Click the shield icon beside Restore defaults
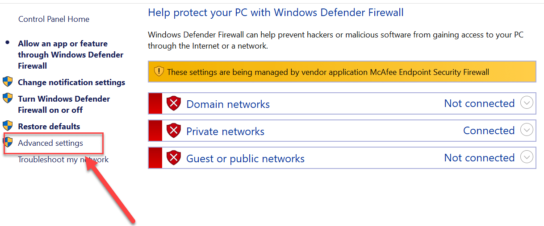544x226 pixels. point(8,126)
